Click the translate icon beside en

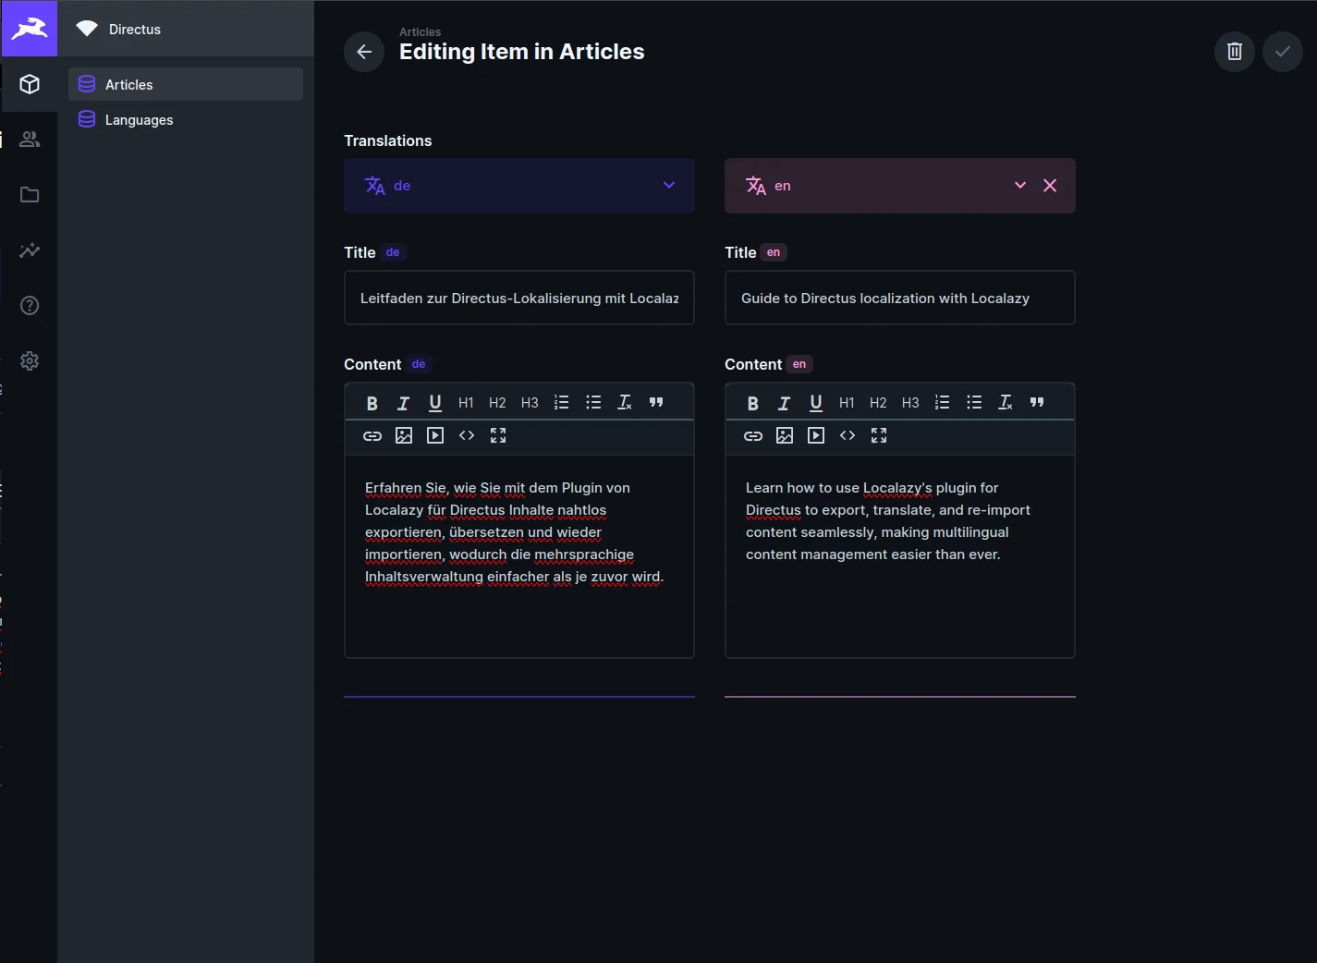[756, 186]
